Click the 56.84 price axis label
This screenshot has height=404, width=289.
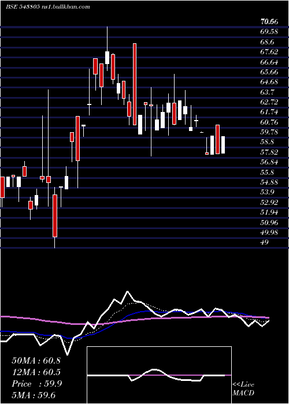pos(269,162)
